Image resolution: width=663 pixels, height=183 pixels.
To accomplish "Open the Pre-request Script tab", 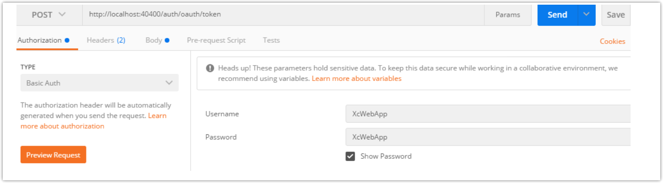I will tap(216, 40).
